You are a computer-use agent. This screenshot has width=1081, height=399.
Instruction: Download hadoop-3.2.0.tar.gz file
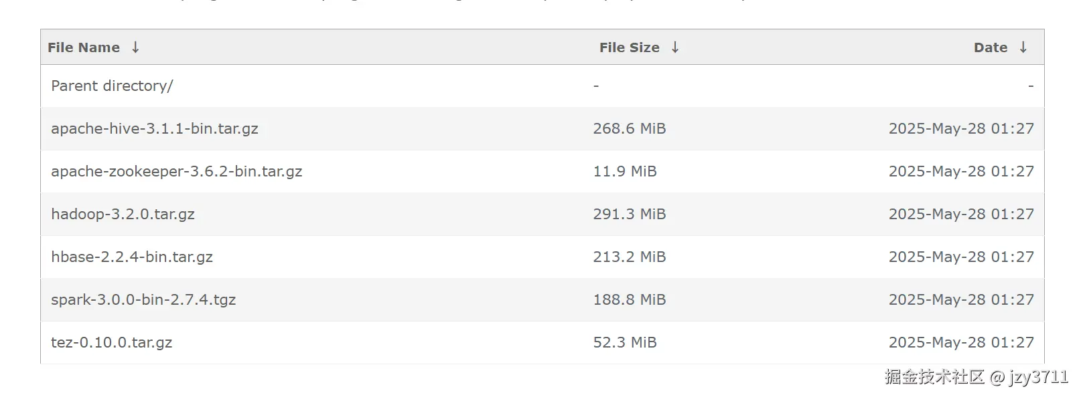tap(123, 215)
